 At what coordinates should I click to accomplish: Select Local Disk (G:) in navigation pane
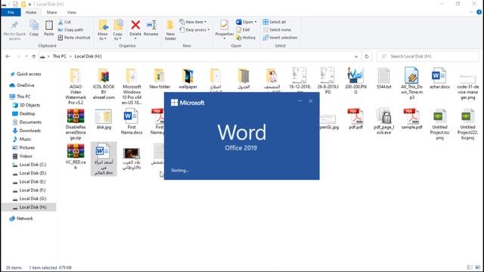(29, 199)
